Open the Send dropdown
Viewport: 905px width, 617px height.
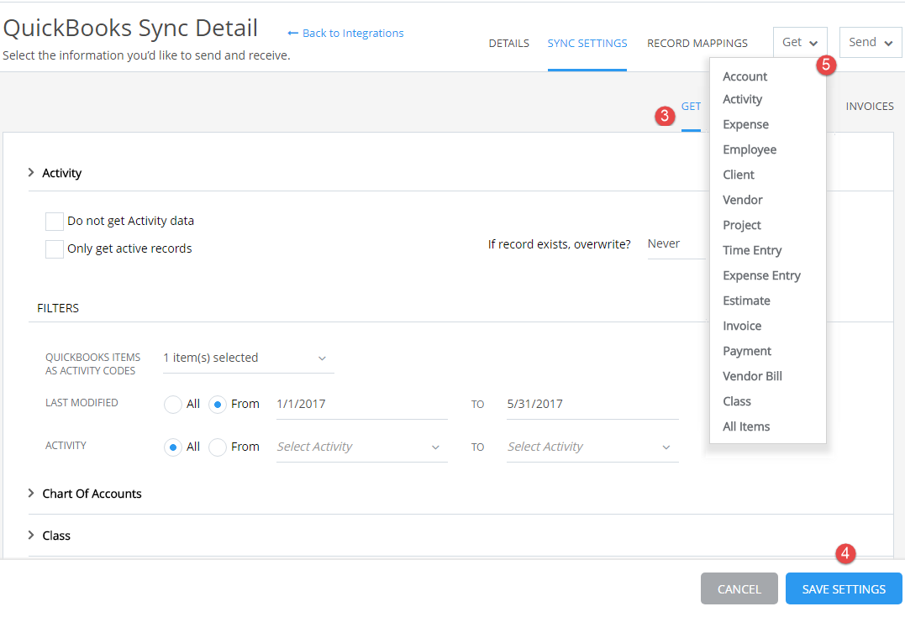coord(870,42)
